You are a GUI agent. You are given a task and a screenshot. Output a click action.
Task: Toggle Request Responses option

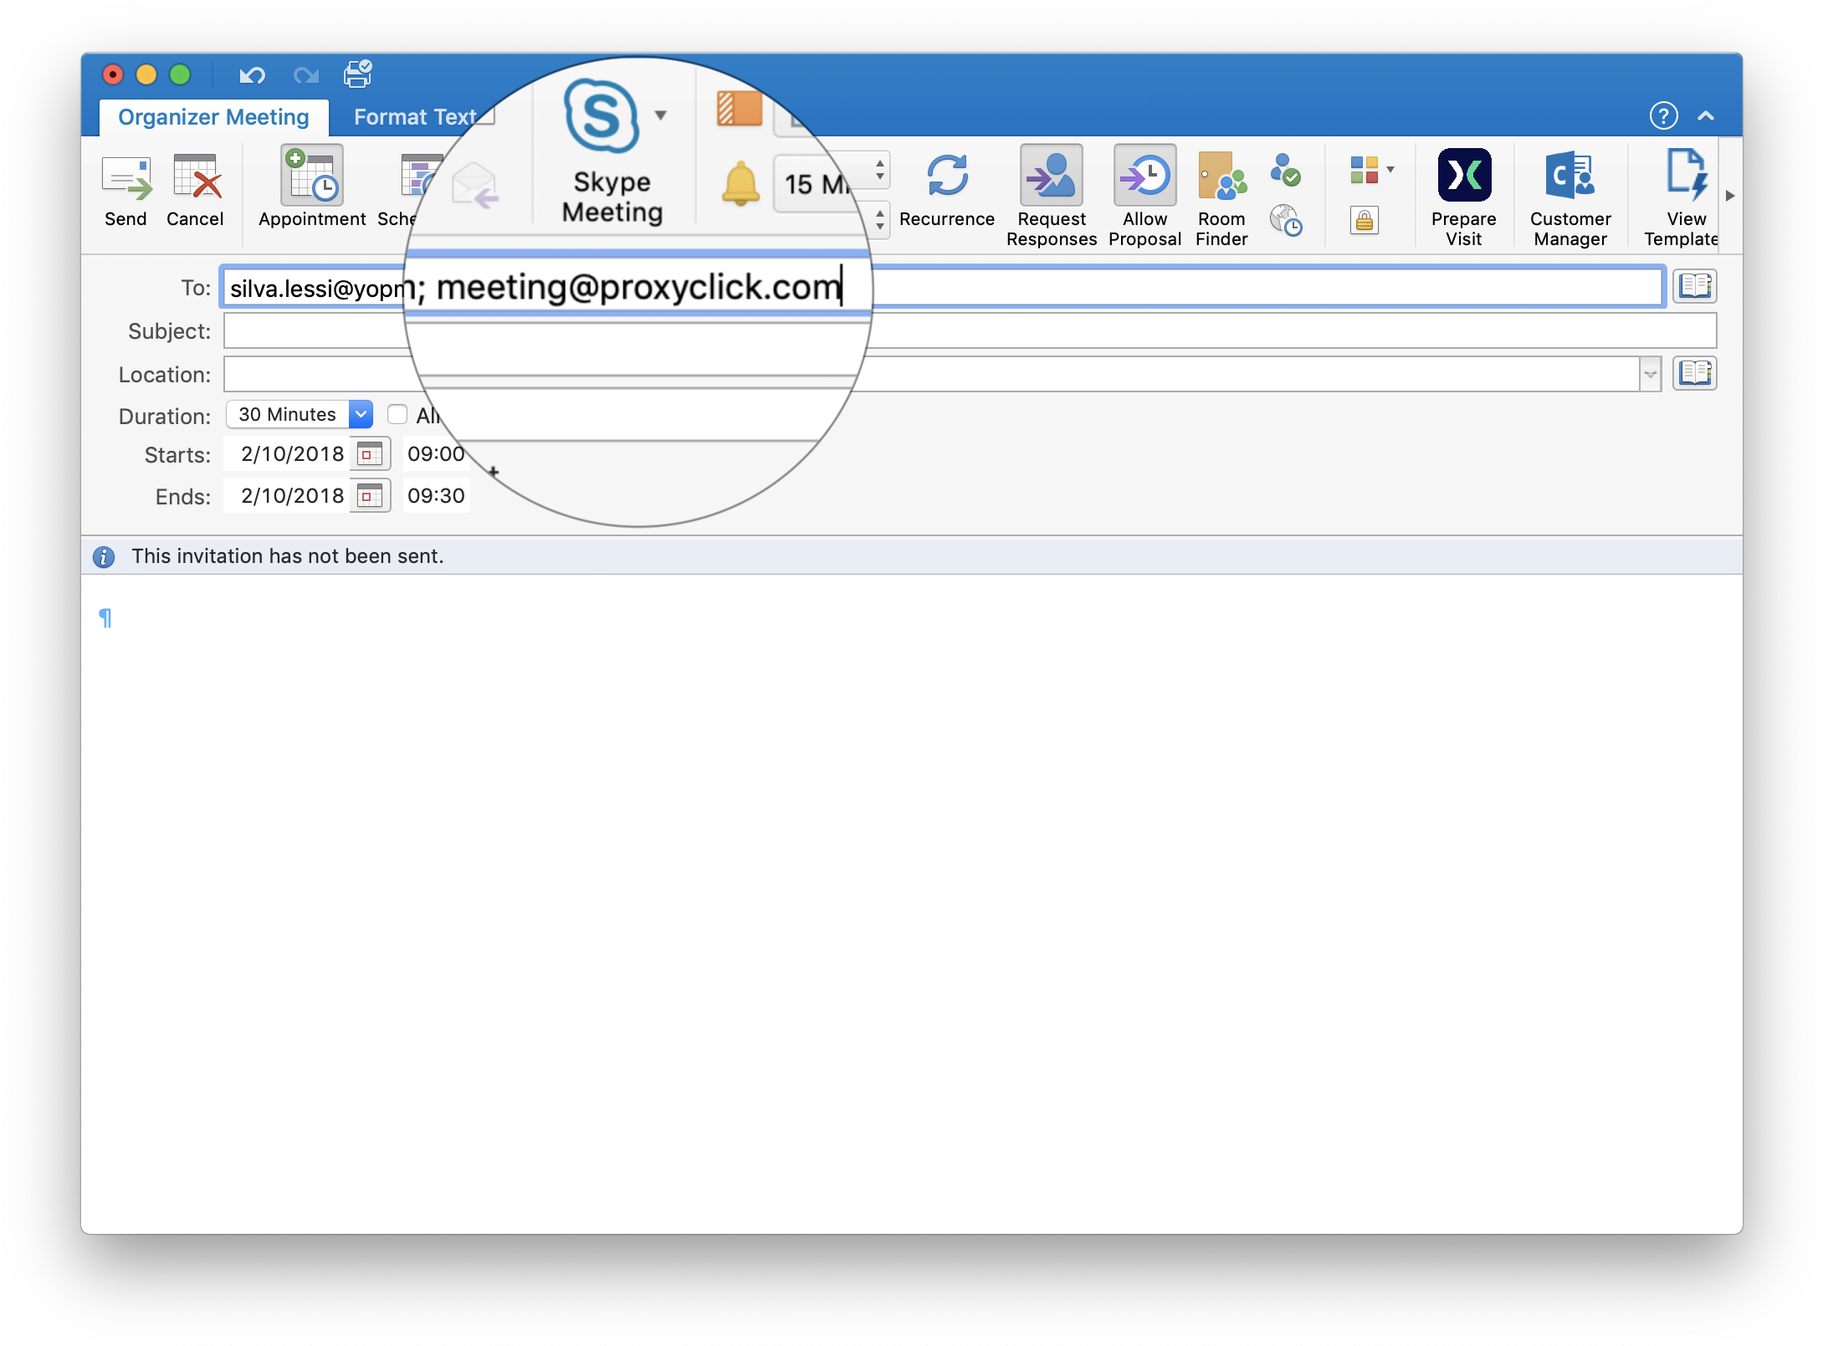tap(1052, 197)
